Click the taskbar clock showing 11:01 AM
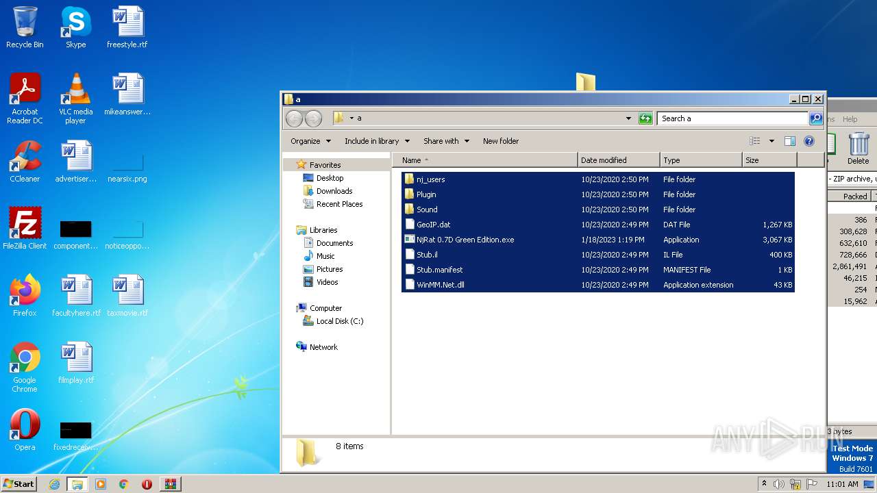 coord(842,484)
